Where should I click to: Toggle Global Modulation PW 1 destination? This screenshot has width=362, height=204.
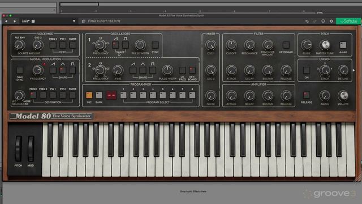(x=53, y=95)
